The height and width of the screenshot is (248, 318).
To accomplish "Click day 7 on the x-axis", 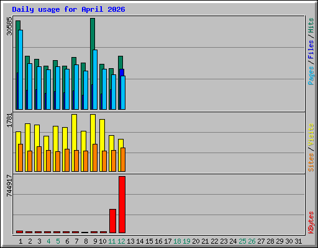I will pyautogui.click(x=76, y=241).
